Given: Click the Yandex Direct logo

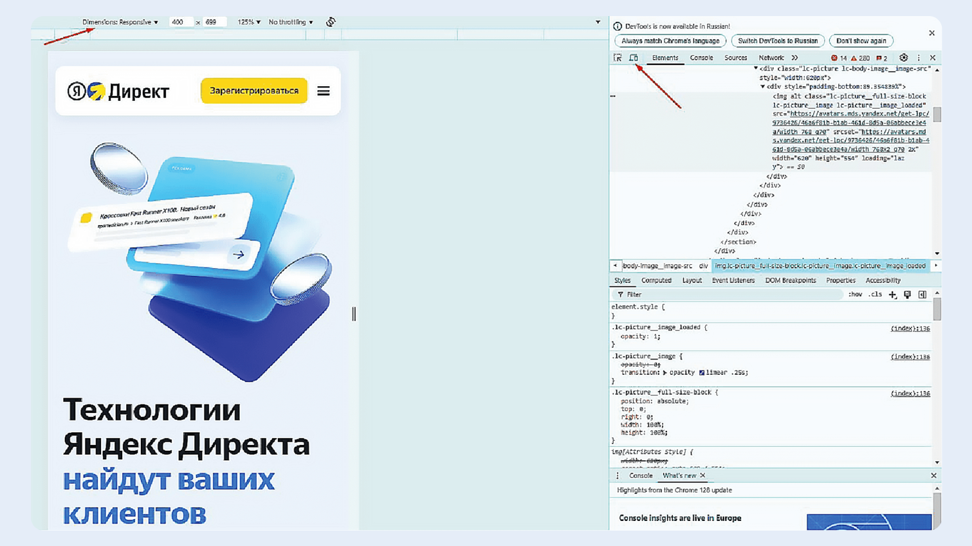Looking at the screenshot, I should (118, 91).
